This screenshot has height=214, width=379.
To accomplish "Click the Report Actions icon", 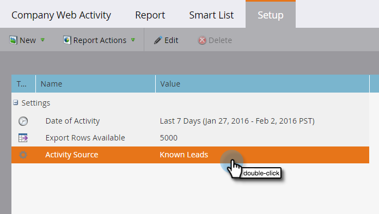I will [67, 40].
